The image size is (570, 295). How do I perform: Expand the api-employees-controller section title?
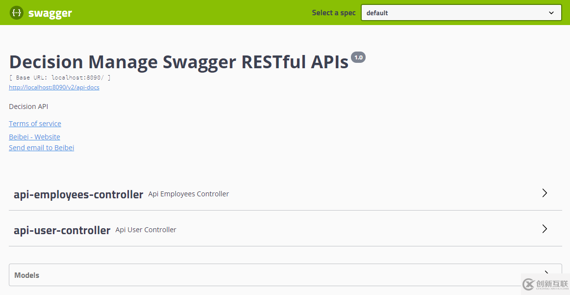click(x=78, y=194)
